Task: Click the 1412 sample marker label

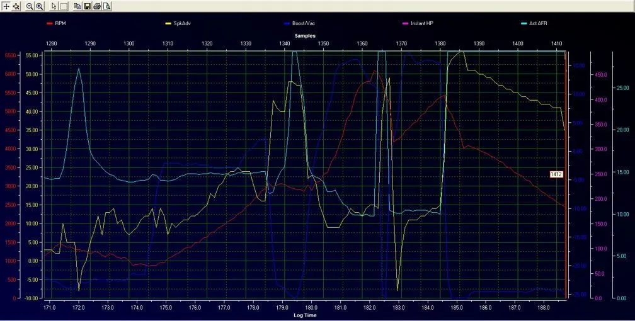Action: tap(556, 174)
